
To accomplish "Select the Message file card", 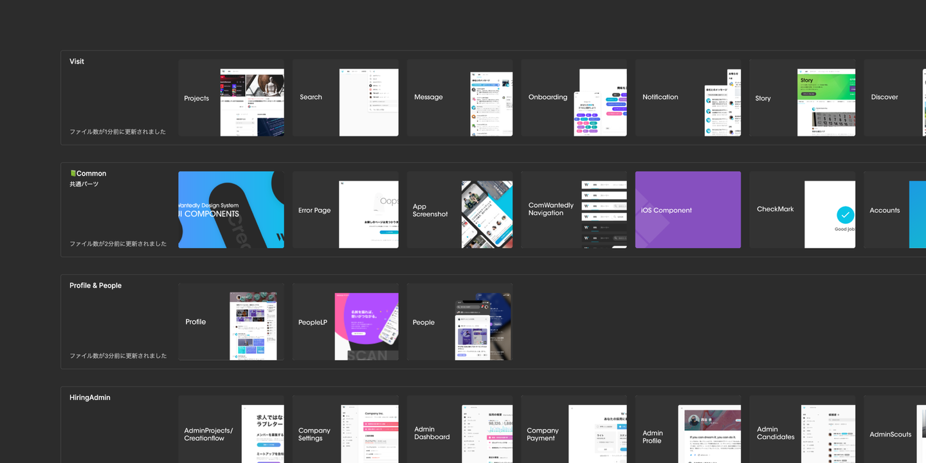I will coord(460,98).
